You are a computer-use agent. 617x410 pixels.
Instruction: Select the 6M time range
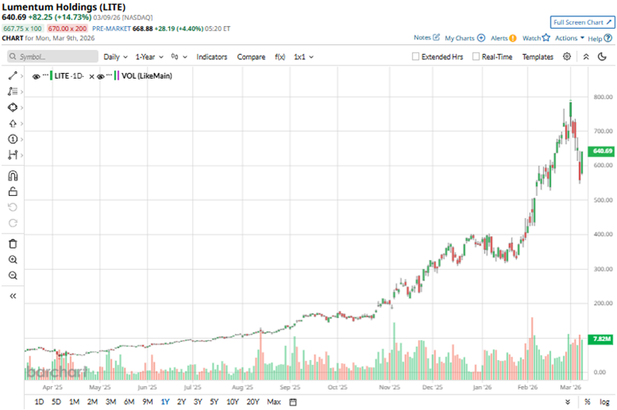click(x=129, y=402)
